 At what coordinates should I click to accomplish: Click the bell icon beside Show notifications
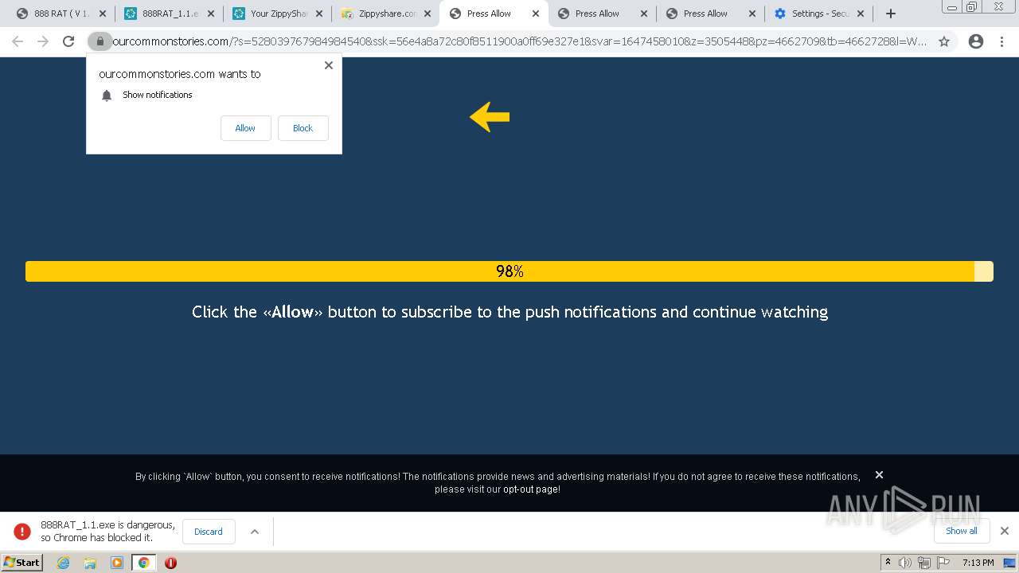tap(107, 95)
